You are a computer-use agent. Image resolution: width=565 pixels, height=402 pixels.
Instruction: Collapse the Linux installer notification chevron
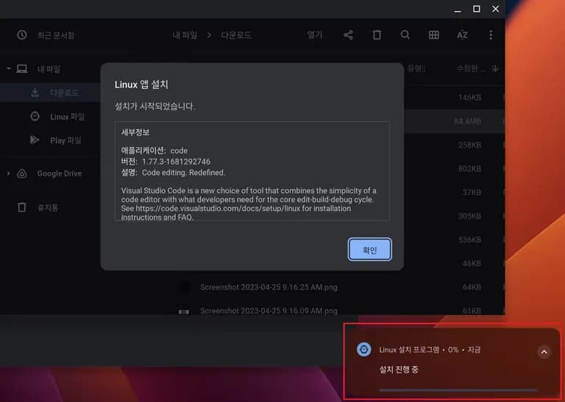coord(544,352)
